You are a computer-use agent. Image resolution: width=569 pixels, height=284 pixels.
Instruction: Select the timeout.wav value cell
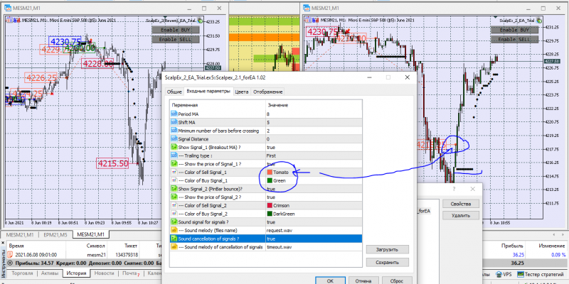coord(314,247)
